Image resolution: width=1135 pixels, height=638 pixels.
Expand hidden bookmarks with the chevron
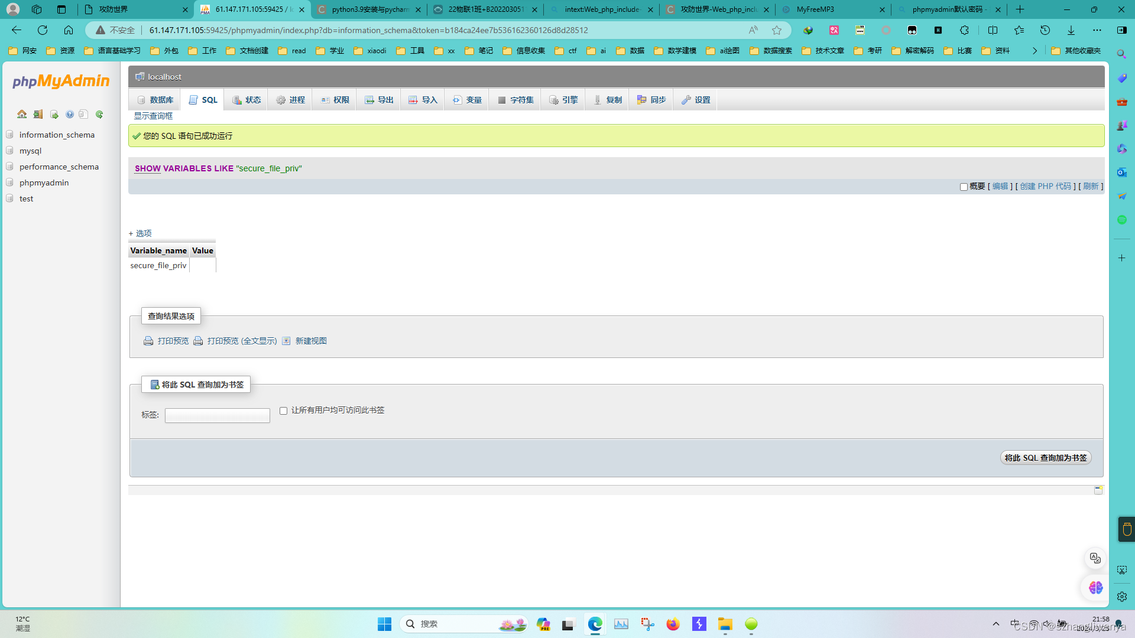pyautogui.click(x=1035, y=51)
